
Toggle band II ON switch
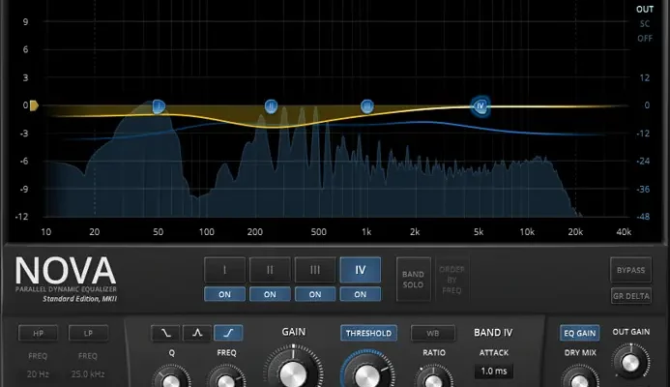[x=270, y=294]
